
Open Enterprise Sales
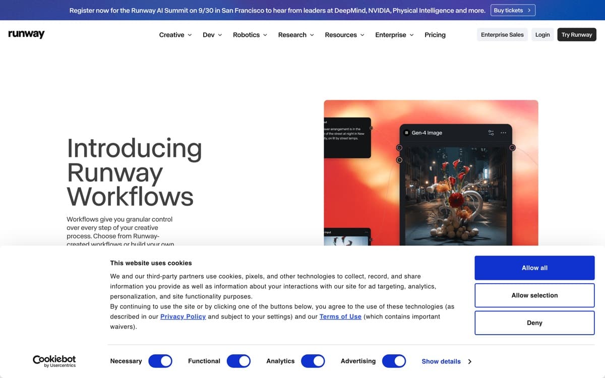[502, 35]
